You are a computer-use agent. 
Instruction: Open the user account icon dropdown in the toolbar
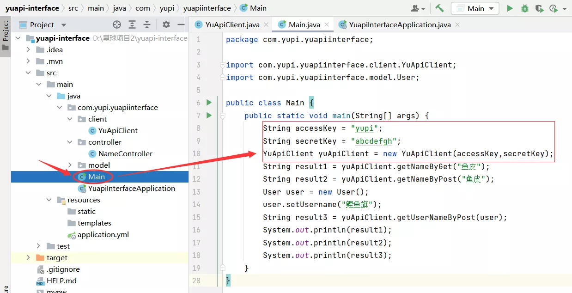[418, 8]
